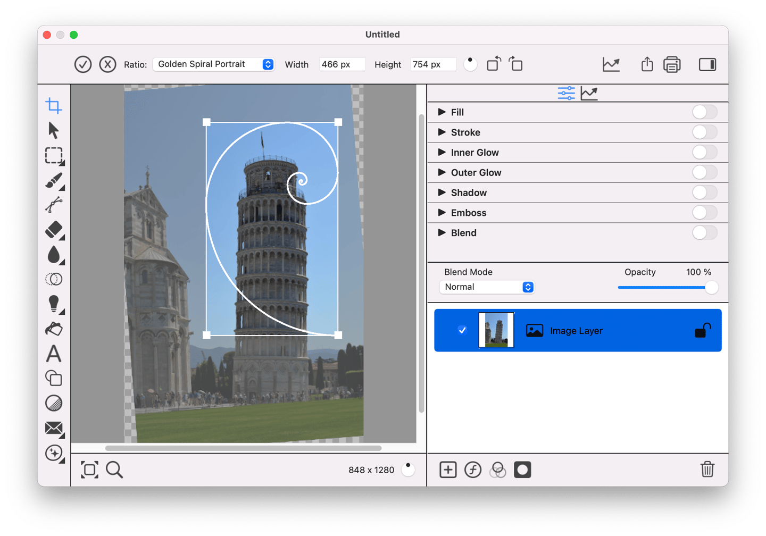
Task: Add a layer mask
Action: tap(522, 470)
